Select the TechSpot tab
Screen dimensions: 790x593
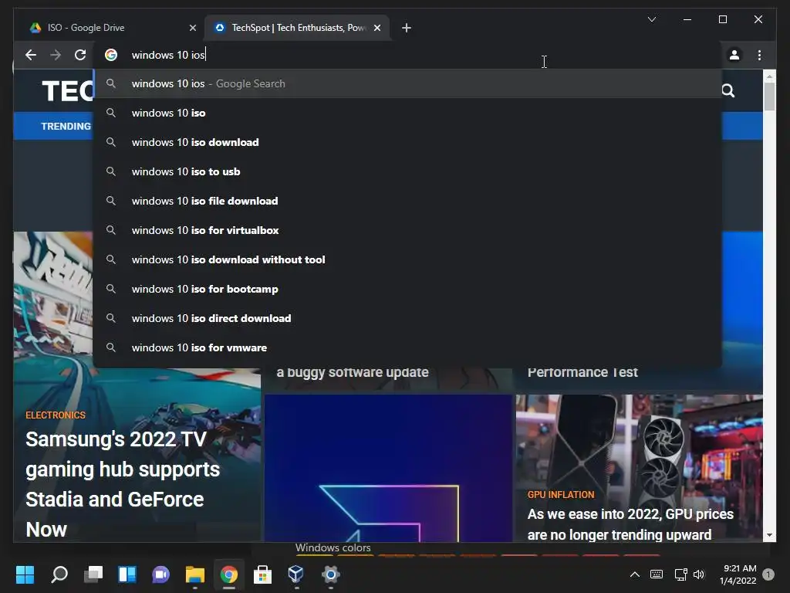297,28
